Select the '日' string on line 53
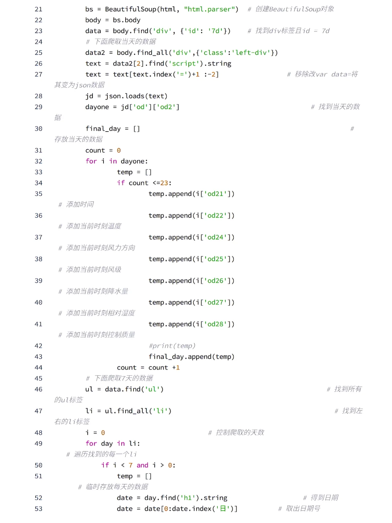This screenshot has width=392, height=523. tap(222, 508)
